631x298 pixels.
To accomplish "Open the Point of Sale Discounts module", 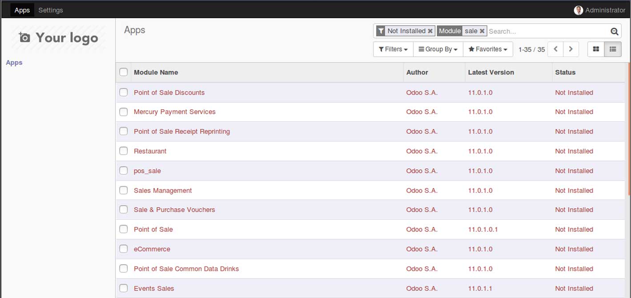I will [x=169, y=92].
